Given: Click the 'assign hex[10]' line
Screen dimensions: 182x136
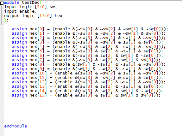Looking at the screenshot, I should (89, 73).
